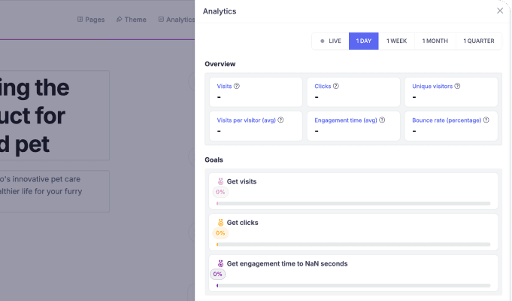Open the Unique visitors info icon

pos(457,86)
